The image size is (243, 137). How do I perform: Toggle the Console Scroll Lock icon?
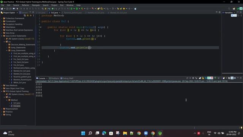coord(203,78)
